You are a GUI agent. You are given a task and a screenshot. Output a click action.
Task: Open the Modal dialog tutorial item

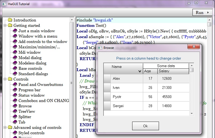click(30, 58)
